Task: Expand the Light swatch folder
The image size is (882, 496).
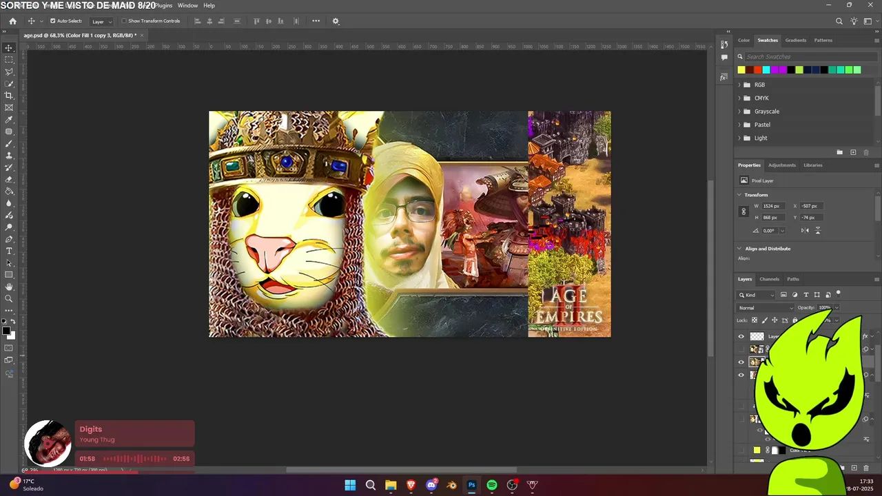Action: tap(739, 138)
